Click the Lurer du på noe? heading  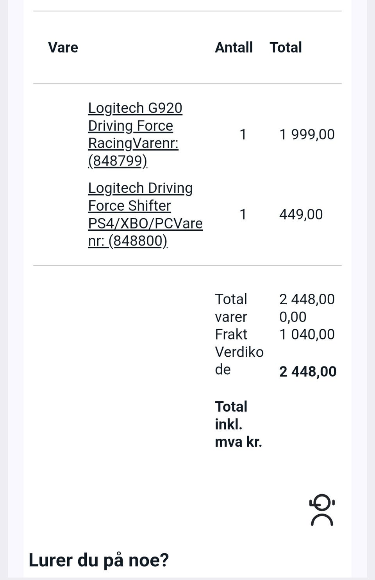pos(99,560)
